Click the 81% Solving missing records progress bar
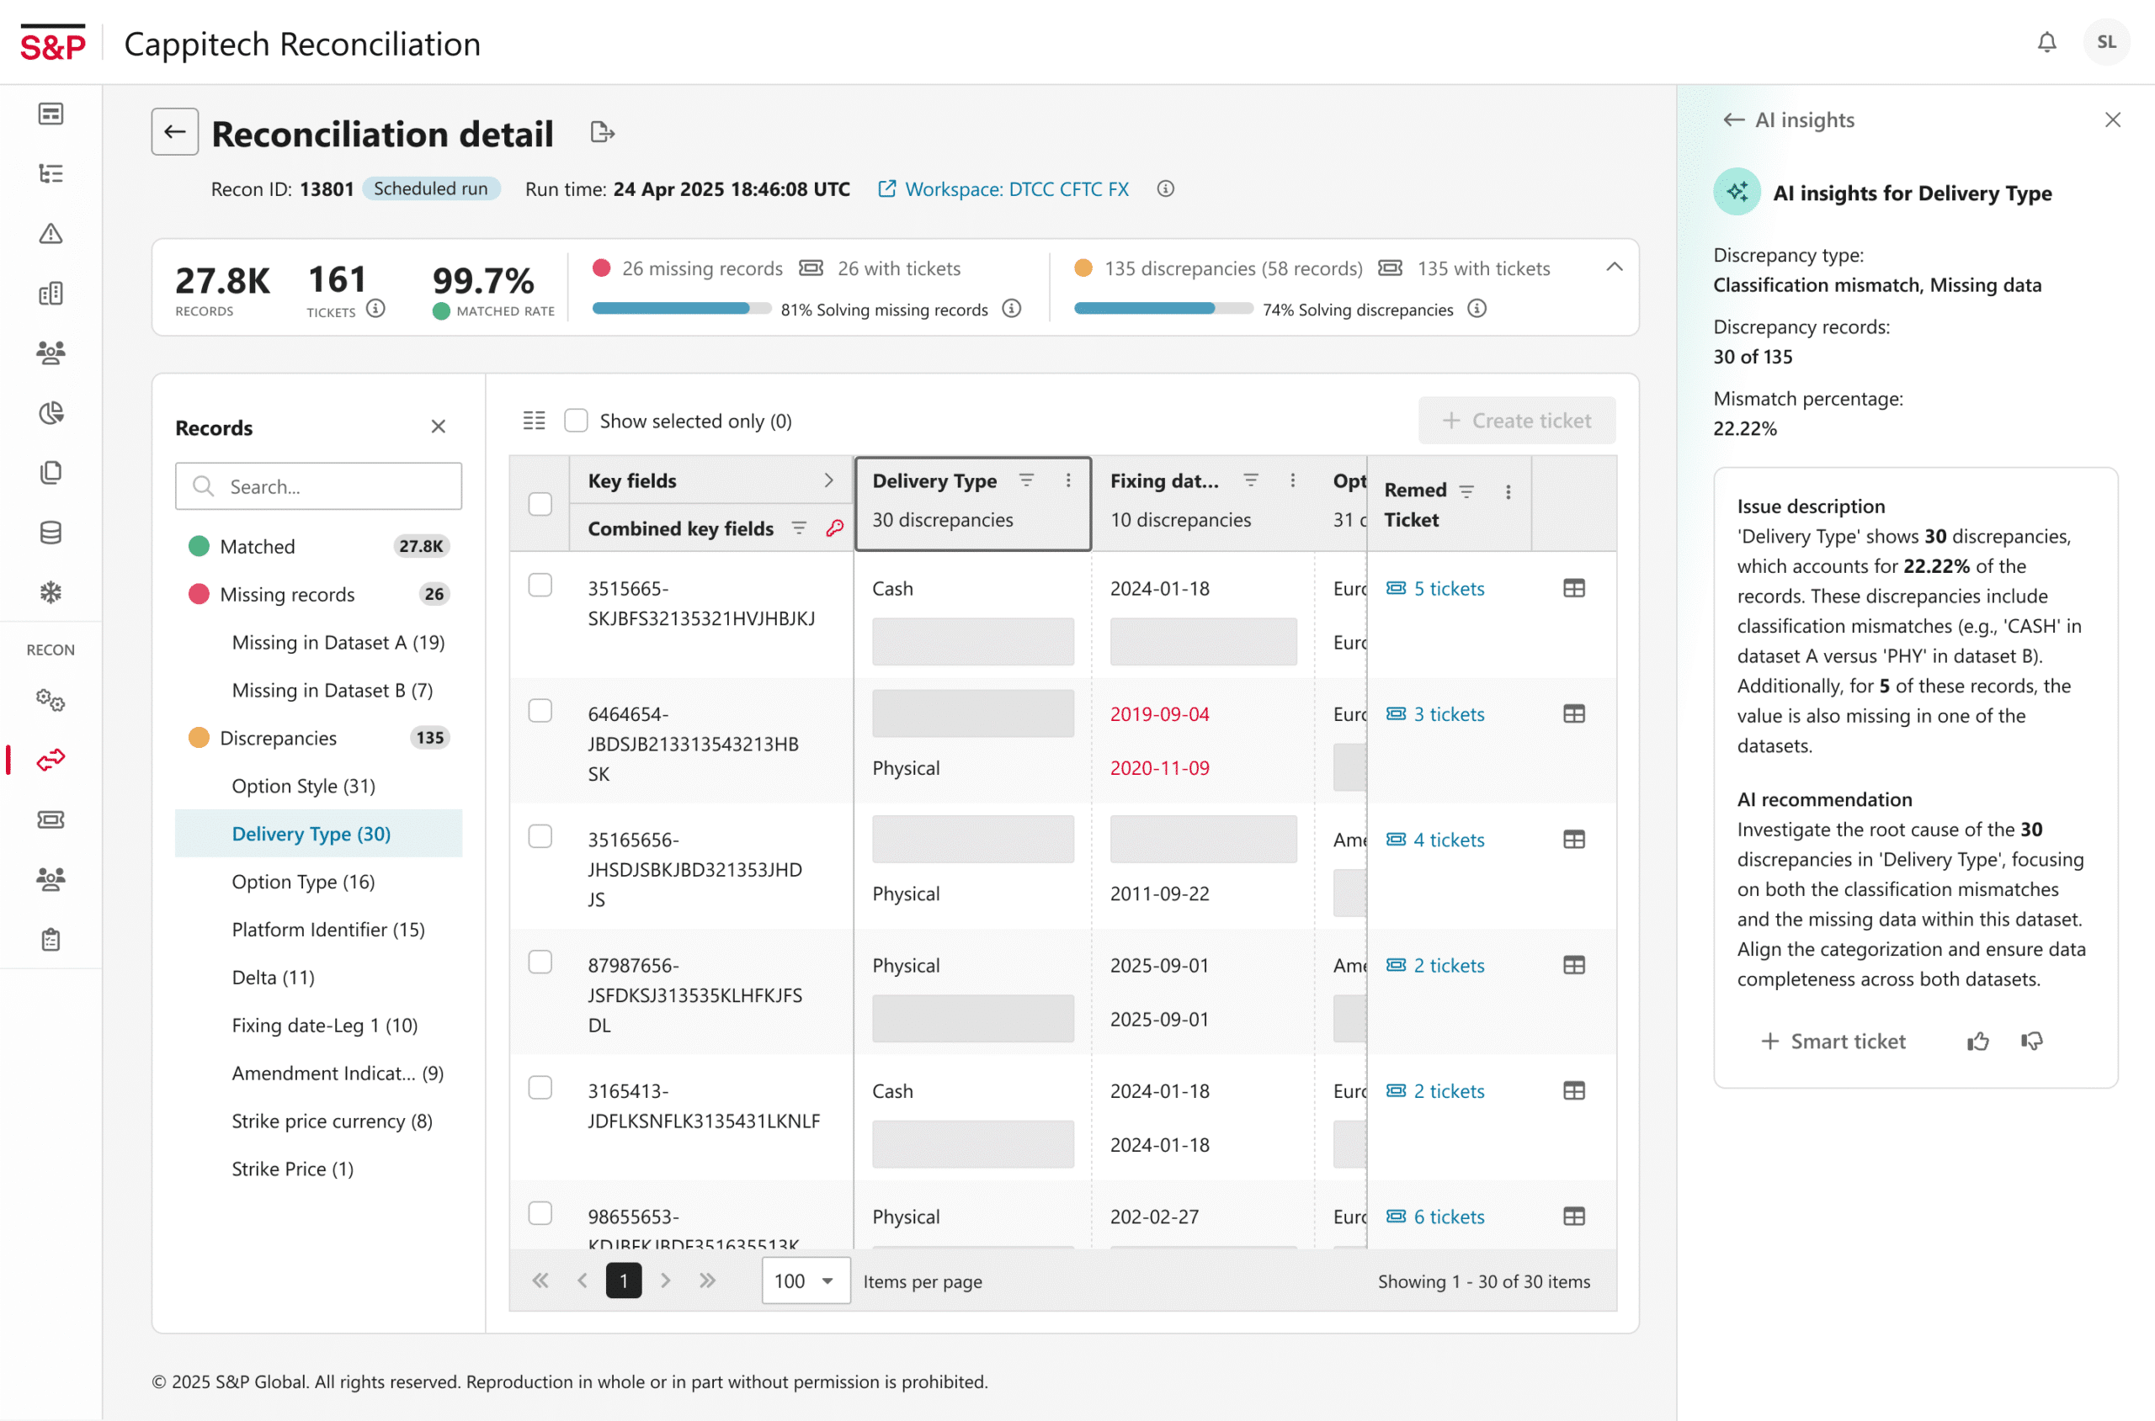Image resolution: width=2155 pixels, height=1421 pixels. (682, 309)
